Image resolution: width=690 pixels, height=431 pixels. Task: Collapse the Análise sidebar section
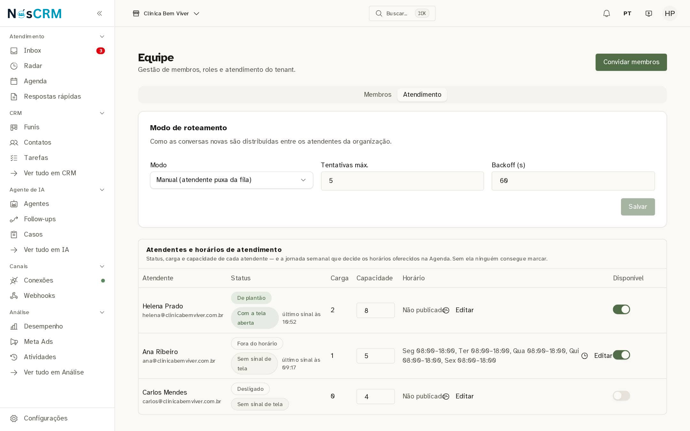click(x=57, y=312)
